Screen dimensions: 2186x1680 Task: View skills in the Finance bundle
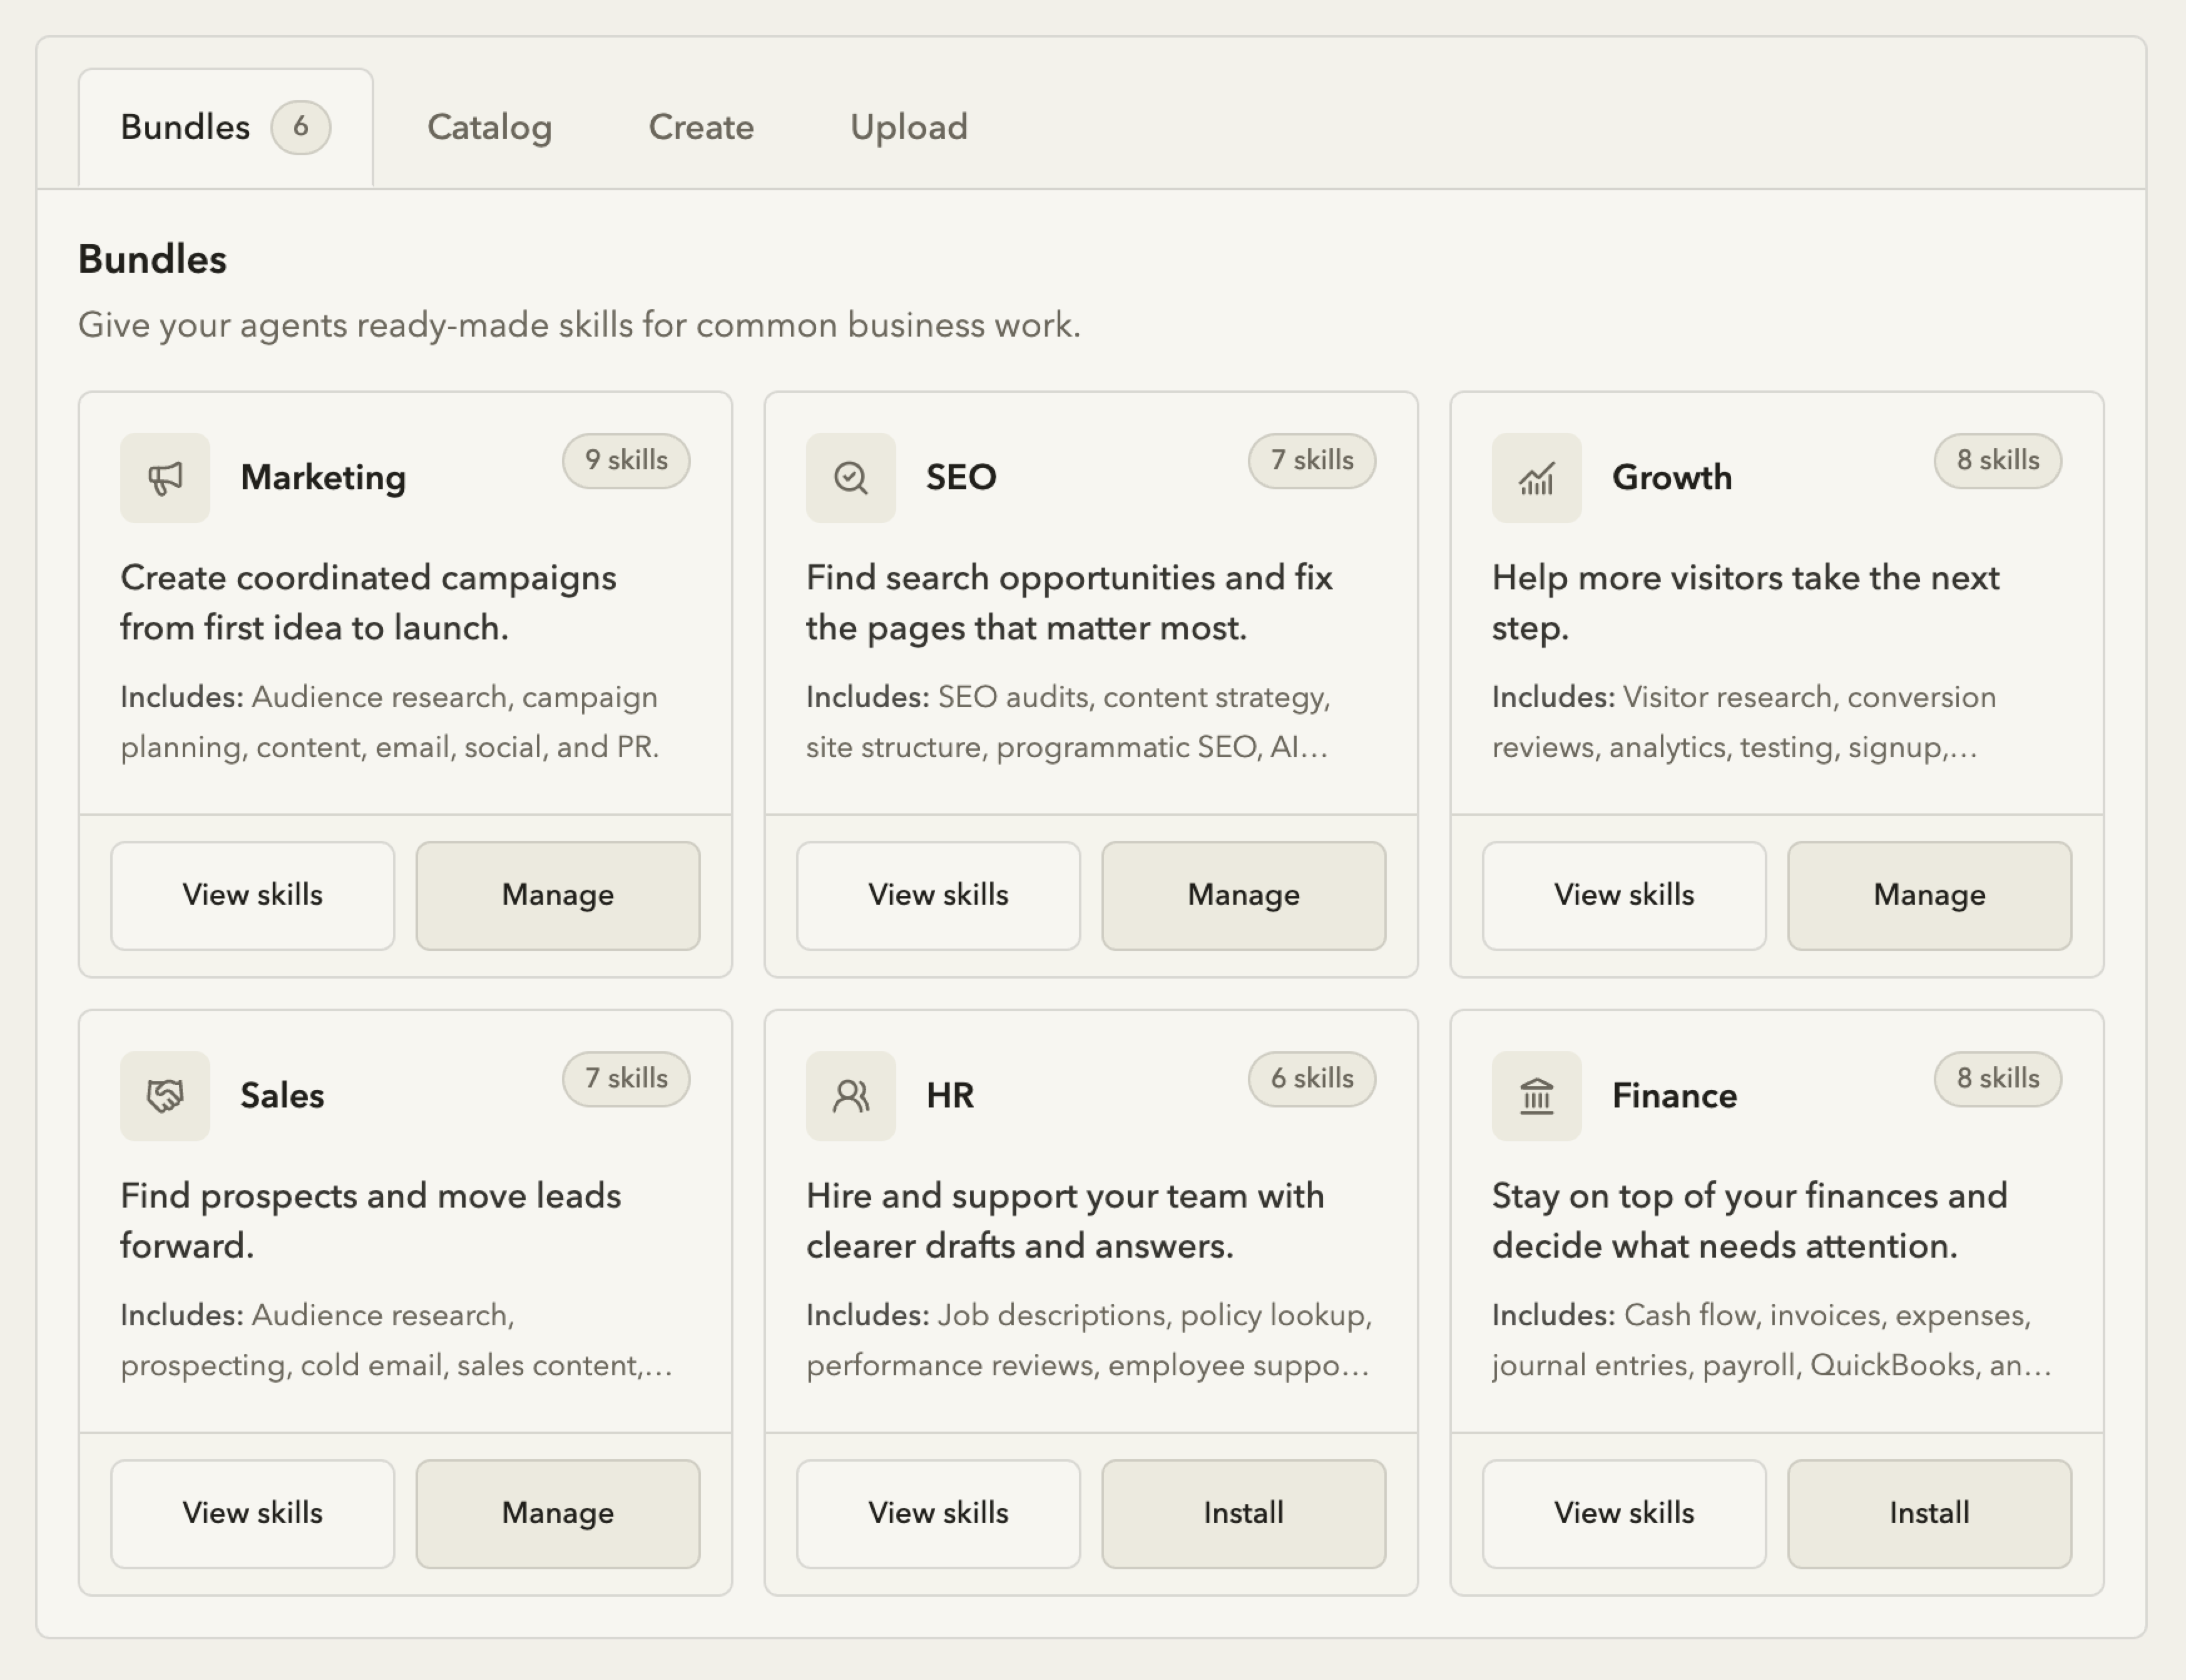[1624, 1513]
